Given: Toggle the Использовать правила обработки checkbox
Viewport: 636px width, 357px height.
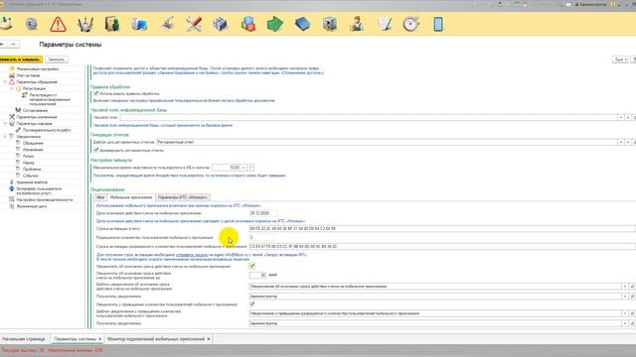Looking at the screenshot, I should click(96, 93).
